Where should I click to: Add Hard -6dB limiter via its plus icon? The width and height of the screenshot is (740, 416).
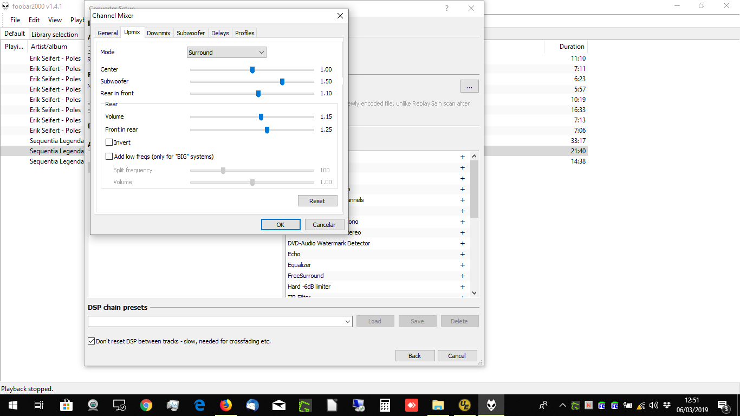pos(463,287)
